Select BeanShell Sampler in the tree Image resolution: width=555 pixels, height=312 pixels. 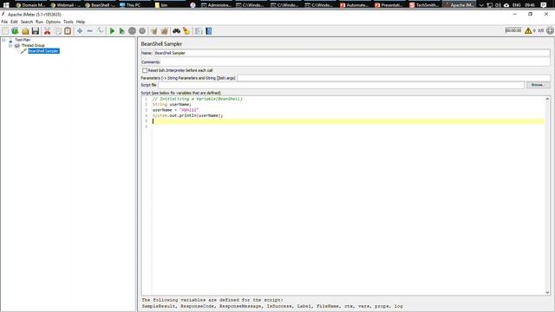(43, 51)
